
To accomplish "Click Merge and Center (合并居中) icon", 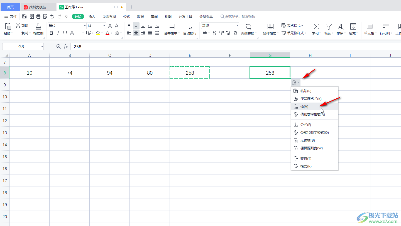I will click(x=172, y=27).
